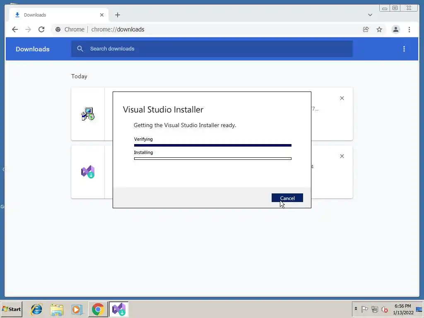Open the tab search dropdown chevron
424x318 pixels.
pyautogui.click(x=370, y=15)
